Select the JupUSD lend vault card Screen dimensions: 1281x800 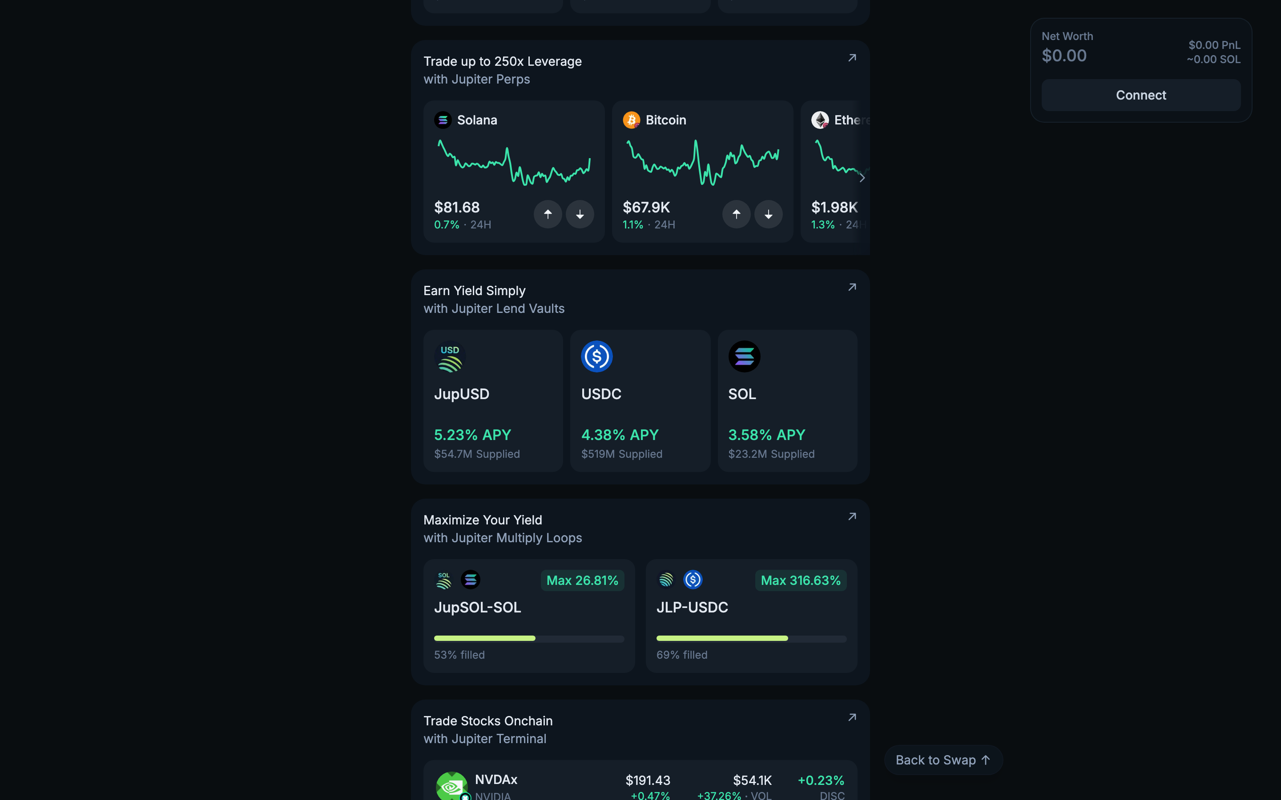click(x=493, y=400)
